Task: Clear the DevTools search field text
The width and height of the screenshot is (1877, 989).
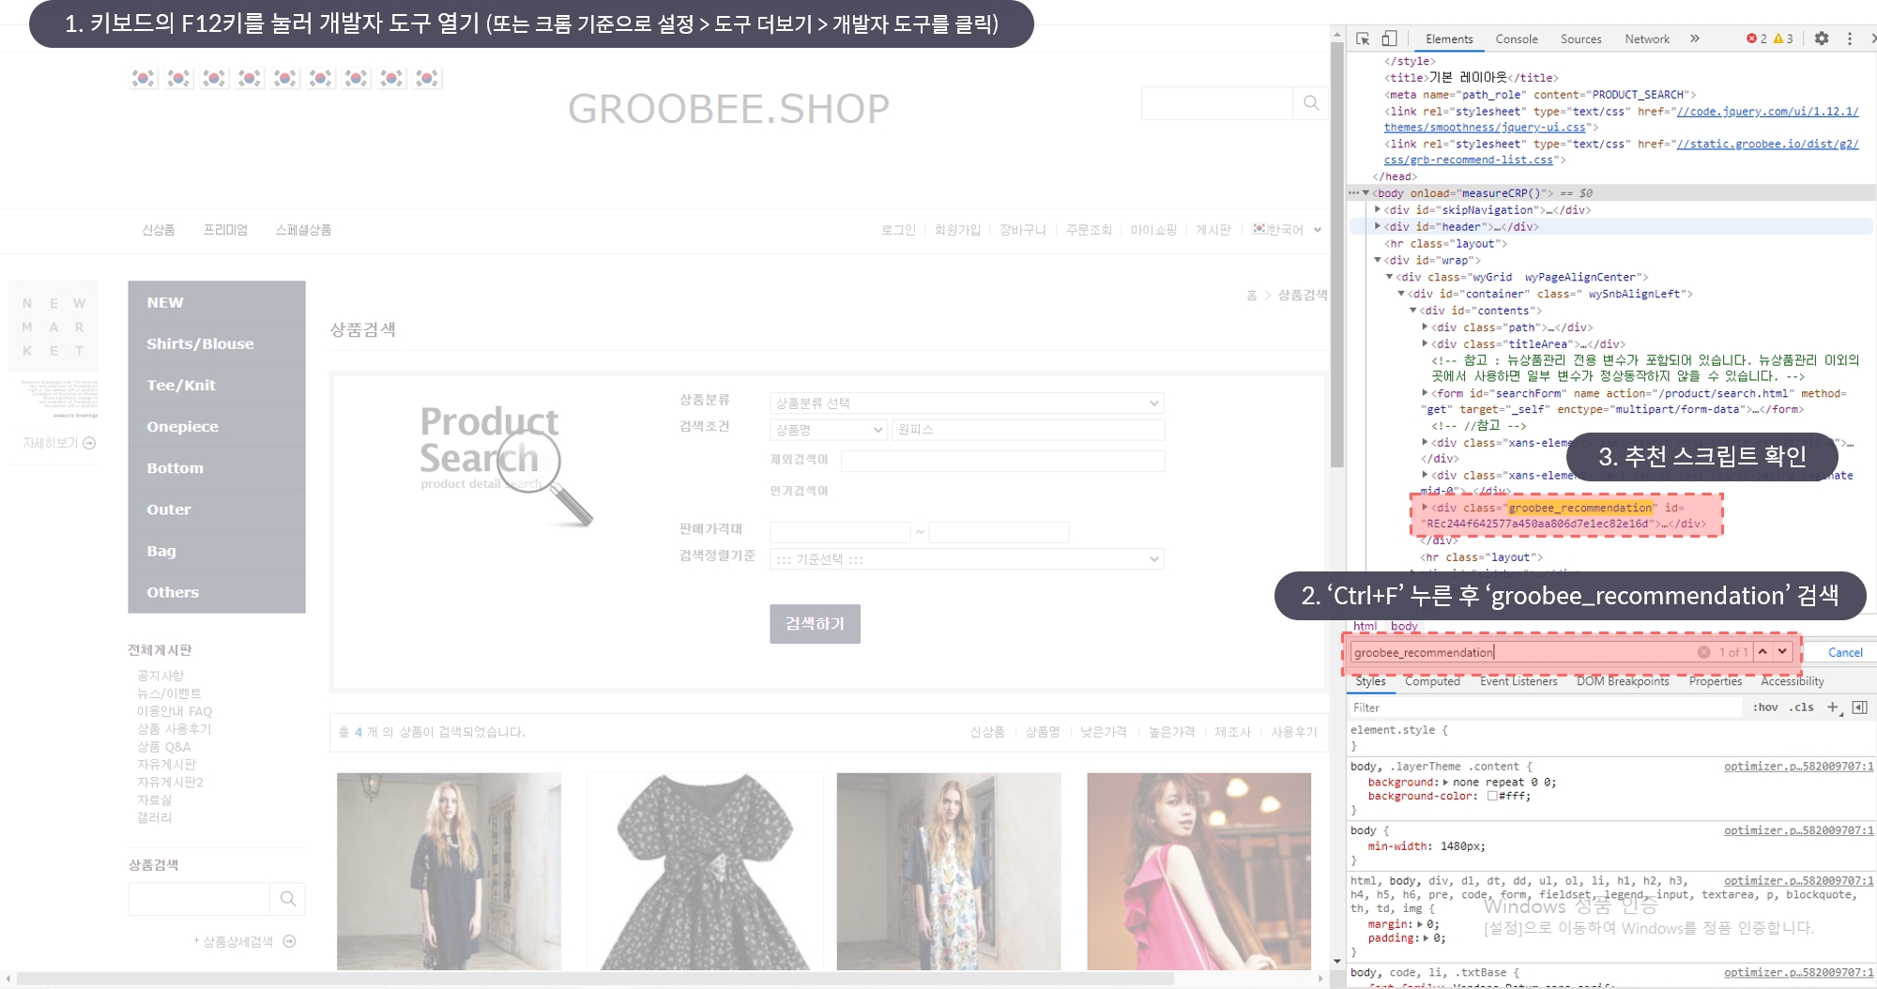Action: 1703,652
